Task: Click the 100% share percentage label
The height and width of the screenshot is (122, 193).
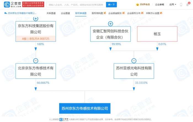Action: pos(40,44)
